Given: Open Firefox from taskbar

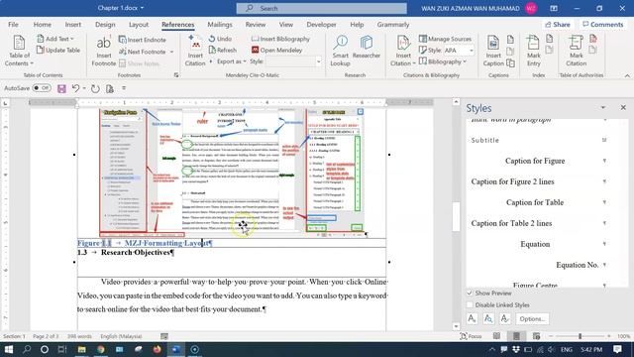Looking at the screenshot, I should coord(157,349).
